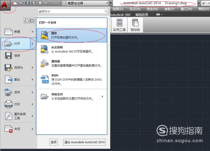Click in the 搜索命令 search field

click(71, 12)
